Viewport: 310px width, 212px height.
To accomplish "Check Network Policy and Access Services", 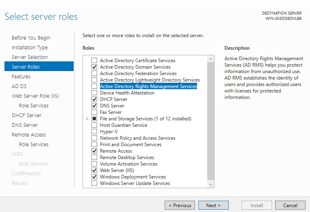I will [94, 138].
